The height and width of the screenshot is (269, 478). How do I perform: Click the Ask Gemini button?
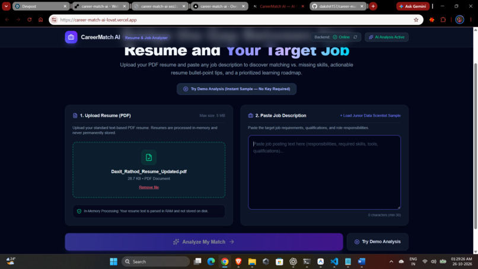(x=413, y=6)
